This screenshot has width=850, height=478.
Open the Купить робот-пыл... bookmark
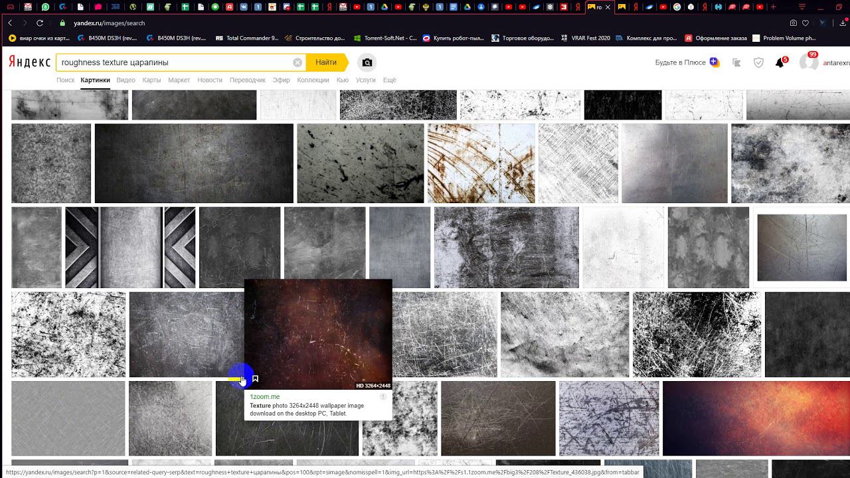[453, 39]
